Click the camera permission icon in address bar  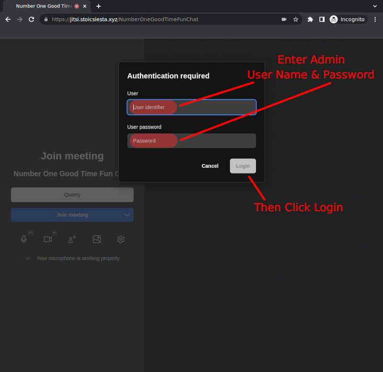point(284,20)
